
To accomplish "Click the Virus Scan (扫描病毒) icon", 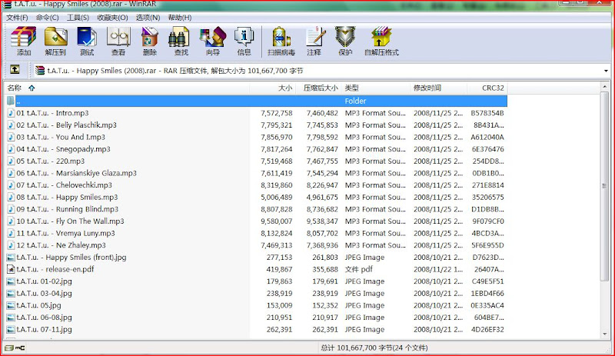I will point(281,41).
